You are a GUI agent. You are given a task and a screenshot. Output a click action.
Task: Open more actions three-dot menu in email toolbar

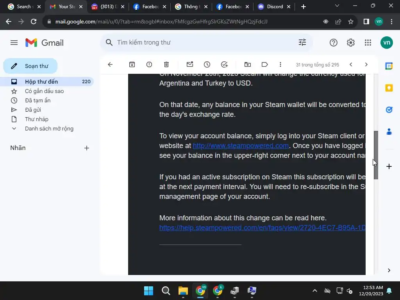tap(280, 64)
